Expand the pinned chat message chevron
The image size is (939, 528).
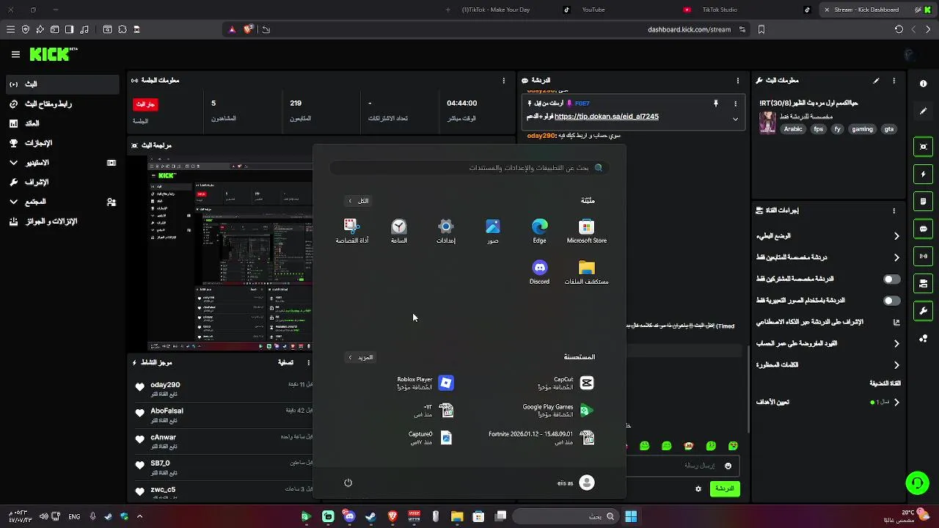pos(735,119)
